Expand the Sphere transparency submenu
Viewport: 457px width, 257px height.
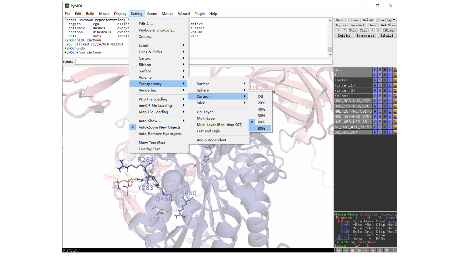(218, 90)
